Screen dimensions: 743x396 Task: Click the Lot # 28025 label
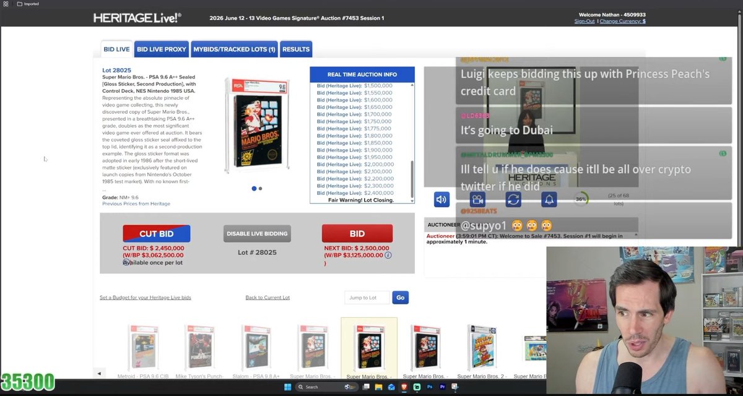pos(257,252)
